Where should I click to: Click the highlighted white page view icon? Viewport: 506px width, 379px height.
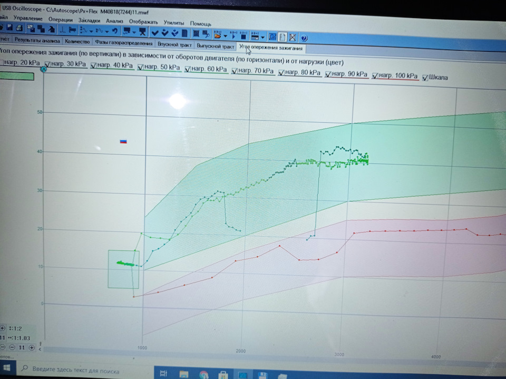point(283,37)
